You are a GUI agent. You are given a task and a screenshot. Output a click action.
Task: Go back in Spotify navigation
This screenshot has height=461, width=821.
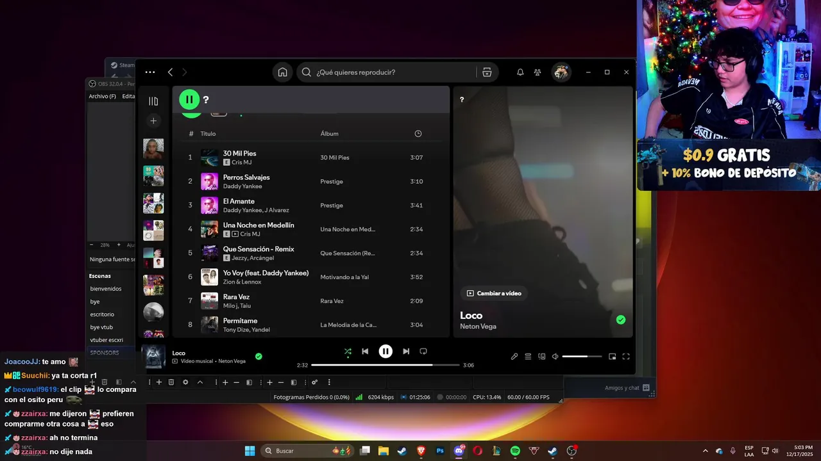[x=171, y=72]
